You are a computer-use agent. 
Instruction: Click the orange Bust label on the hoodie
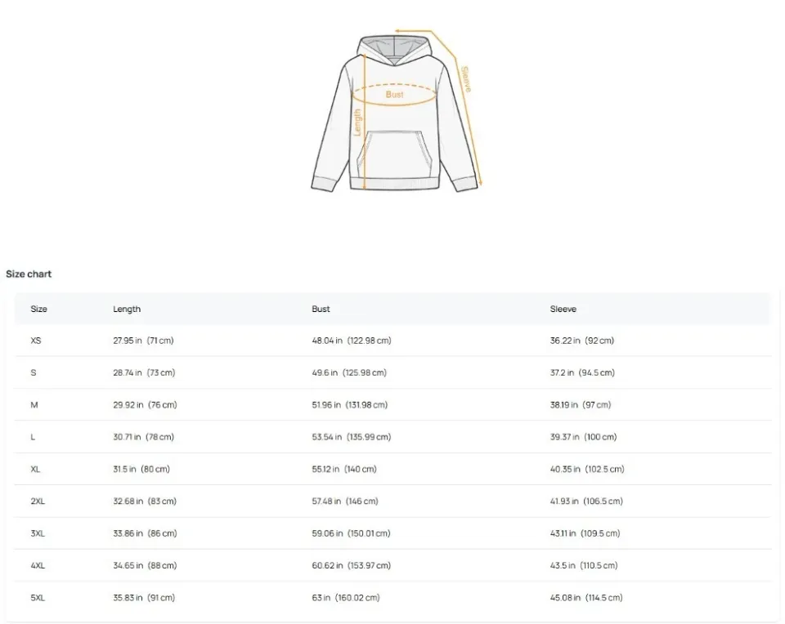(x=395, y=95)
